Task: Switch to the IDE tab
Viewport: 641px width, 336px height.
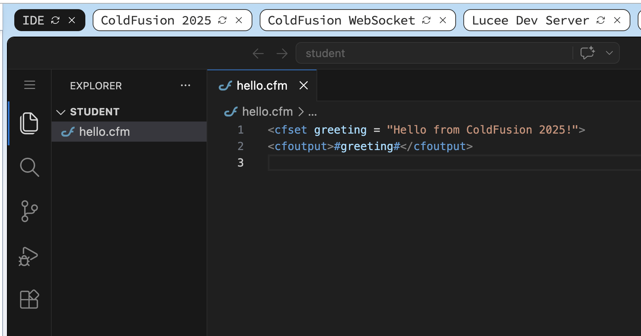Action: 33,20
